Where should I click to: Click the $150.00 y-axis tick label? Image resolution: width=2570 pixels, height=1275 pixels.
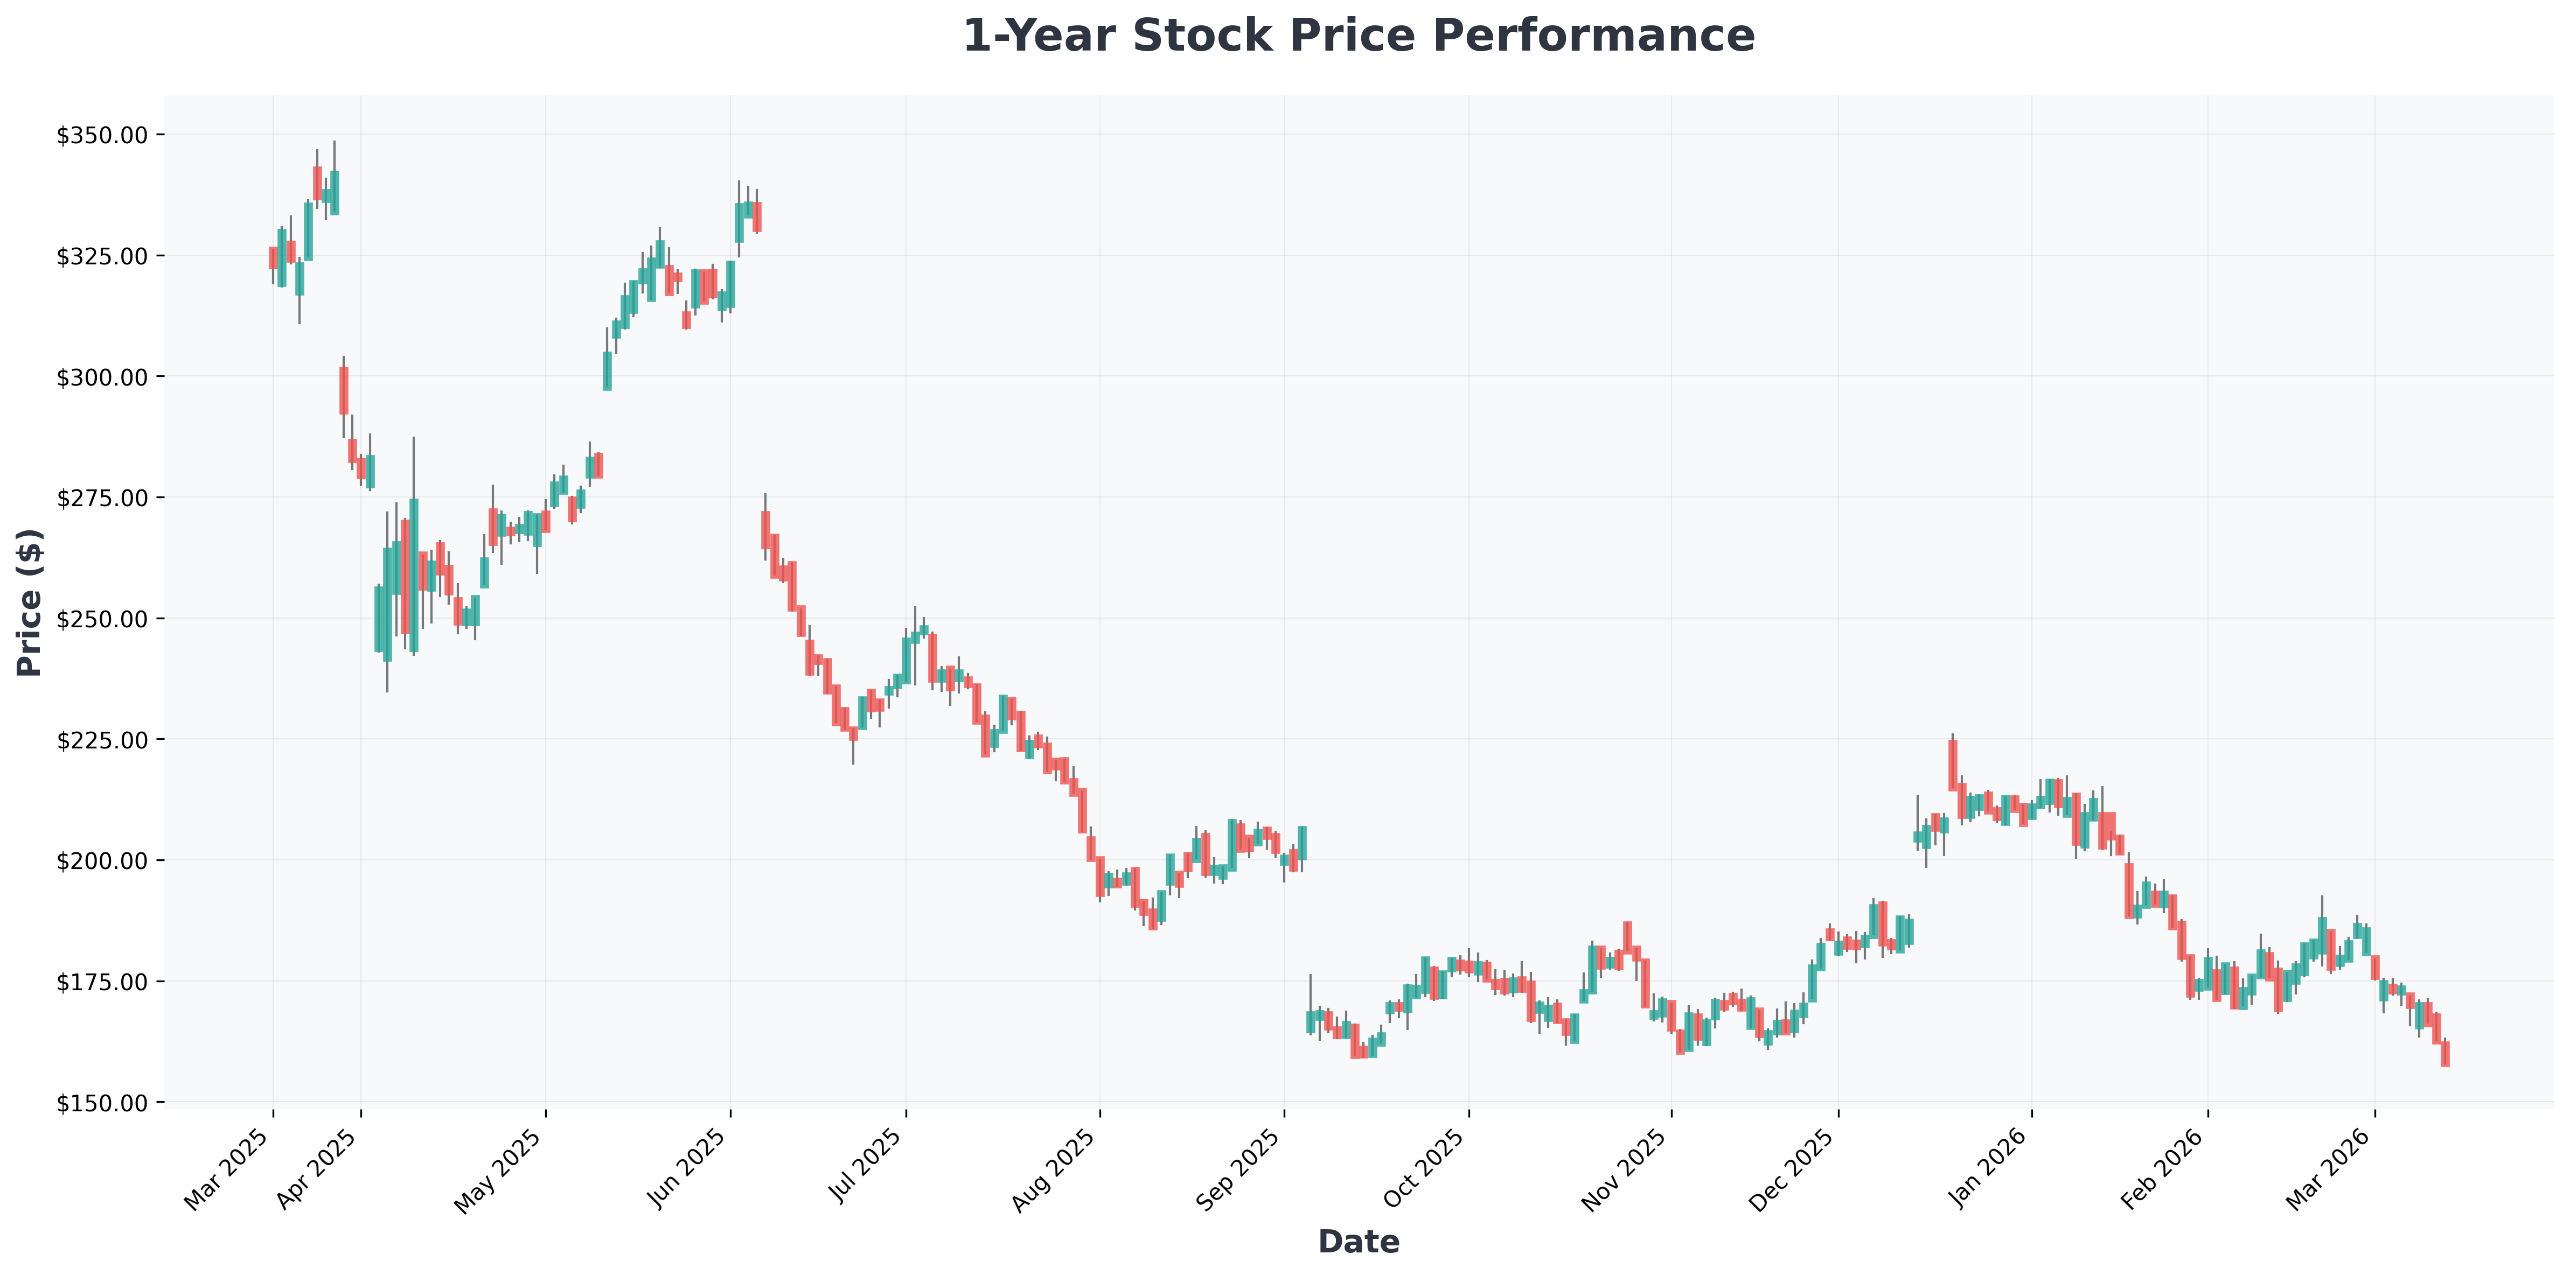100,1103
